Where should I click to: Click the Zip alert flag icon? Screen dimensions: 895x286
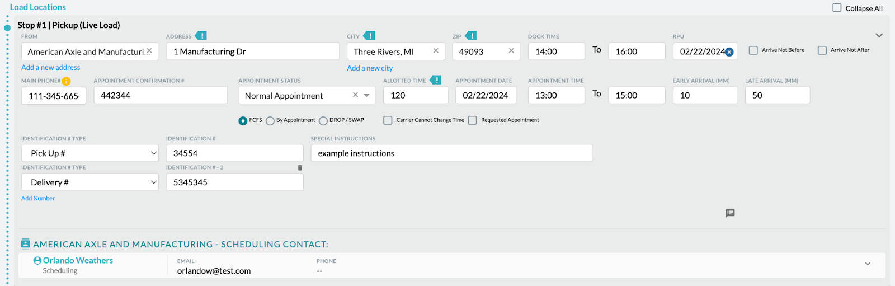471,36
